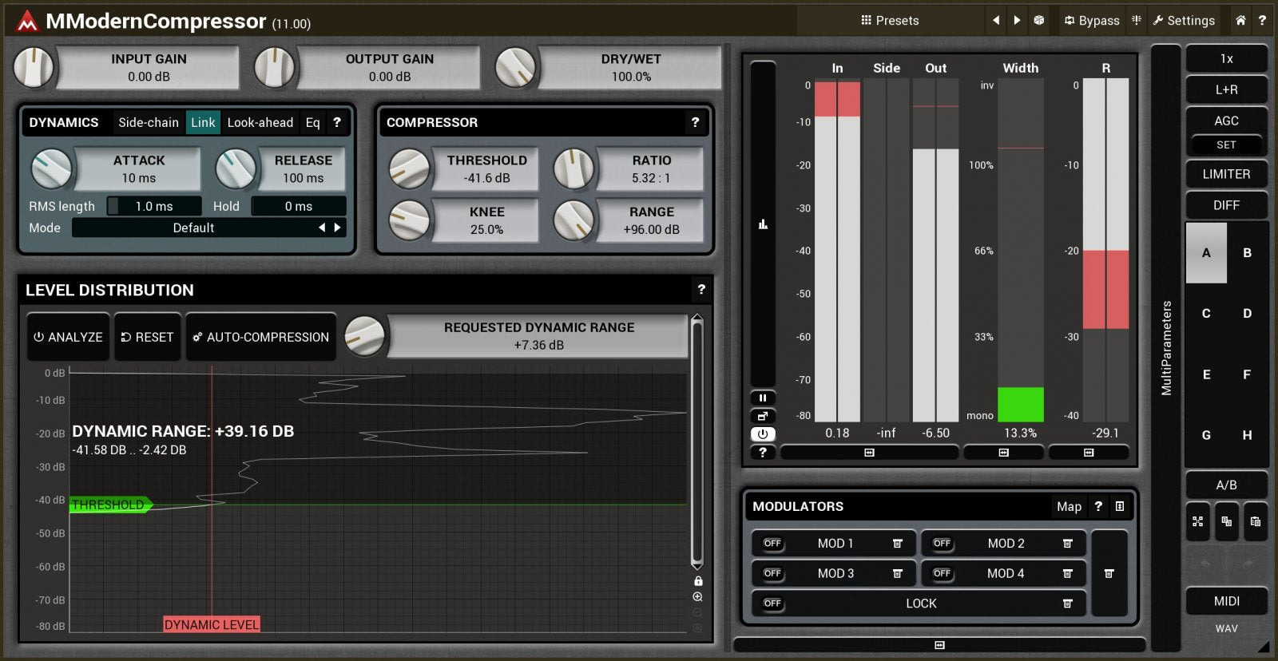Screen dimensions: 1278x661
Task: Click the Attack value field
Action: [x=138, y=169]
